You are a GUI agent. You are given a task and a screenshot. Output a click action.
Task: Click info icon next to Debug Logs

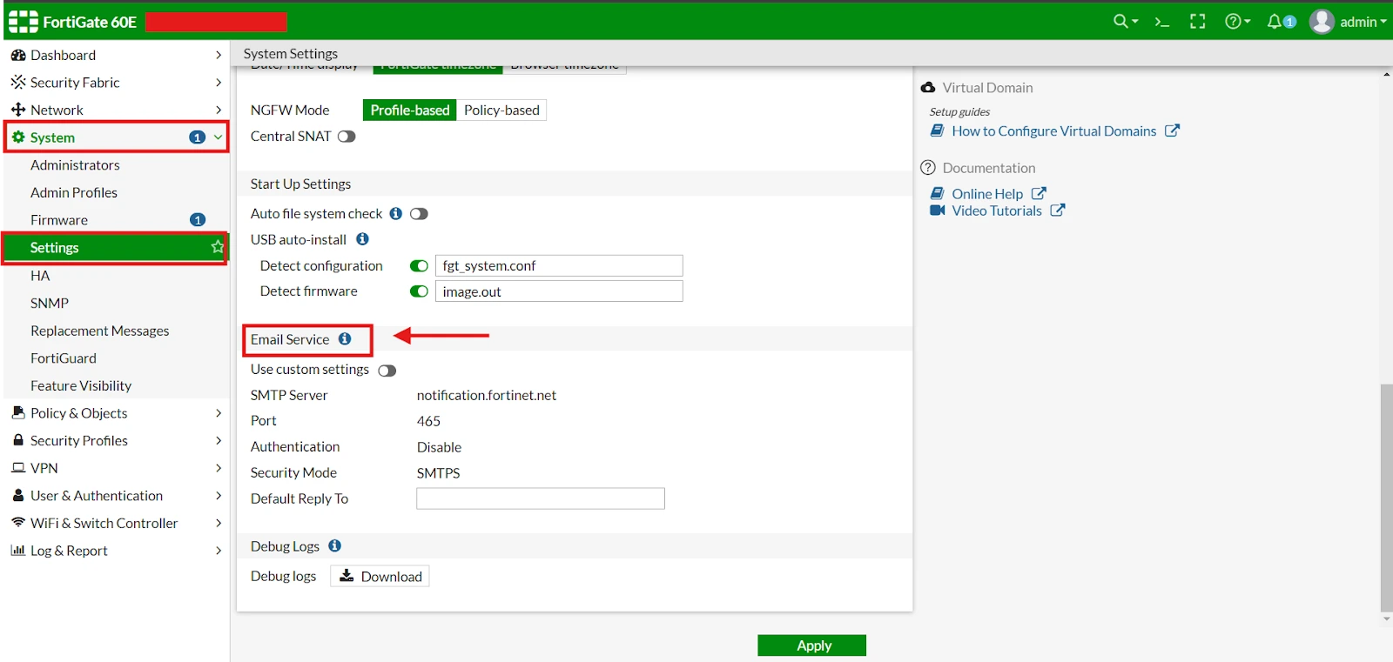(x=334, y=546)
